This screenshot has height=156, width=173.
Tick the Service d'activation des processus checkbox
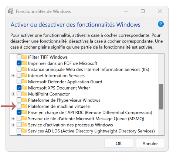click(19, 125)
